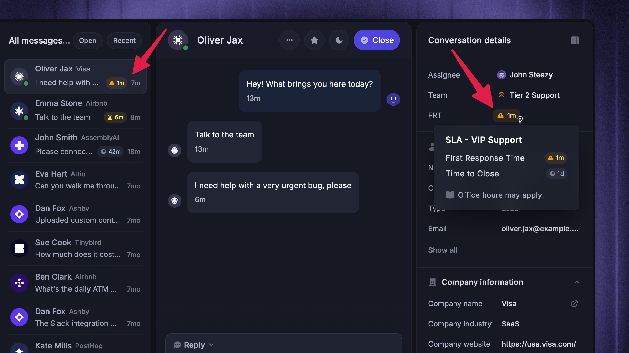Image resolution: width=629 pixels, height=353 pixels.
Task: Click Time to Close 1d badge
Action: pyautogui.click(x=556, y=174)
